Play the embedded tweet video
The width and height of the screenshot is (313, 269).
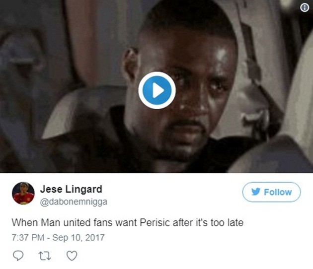point(157,90)
